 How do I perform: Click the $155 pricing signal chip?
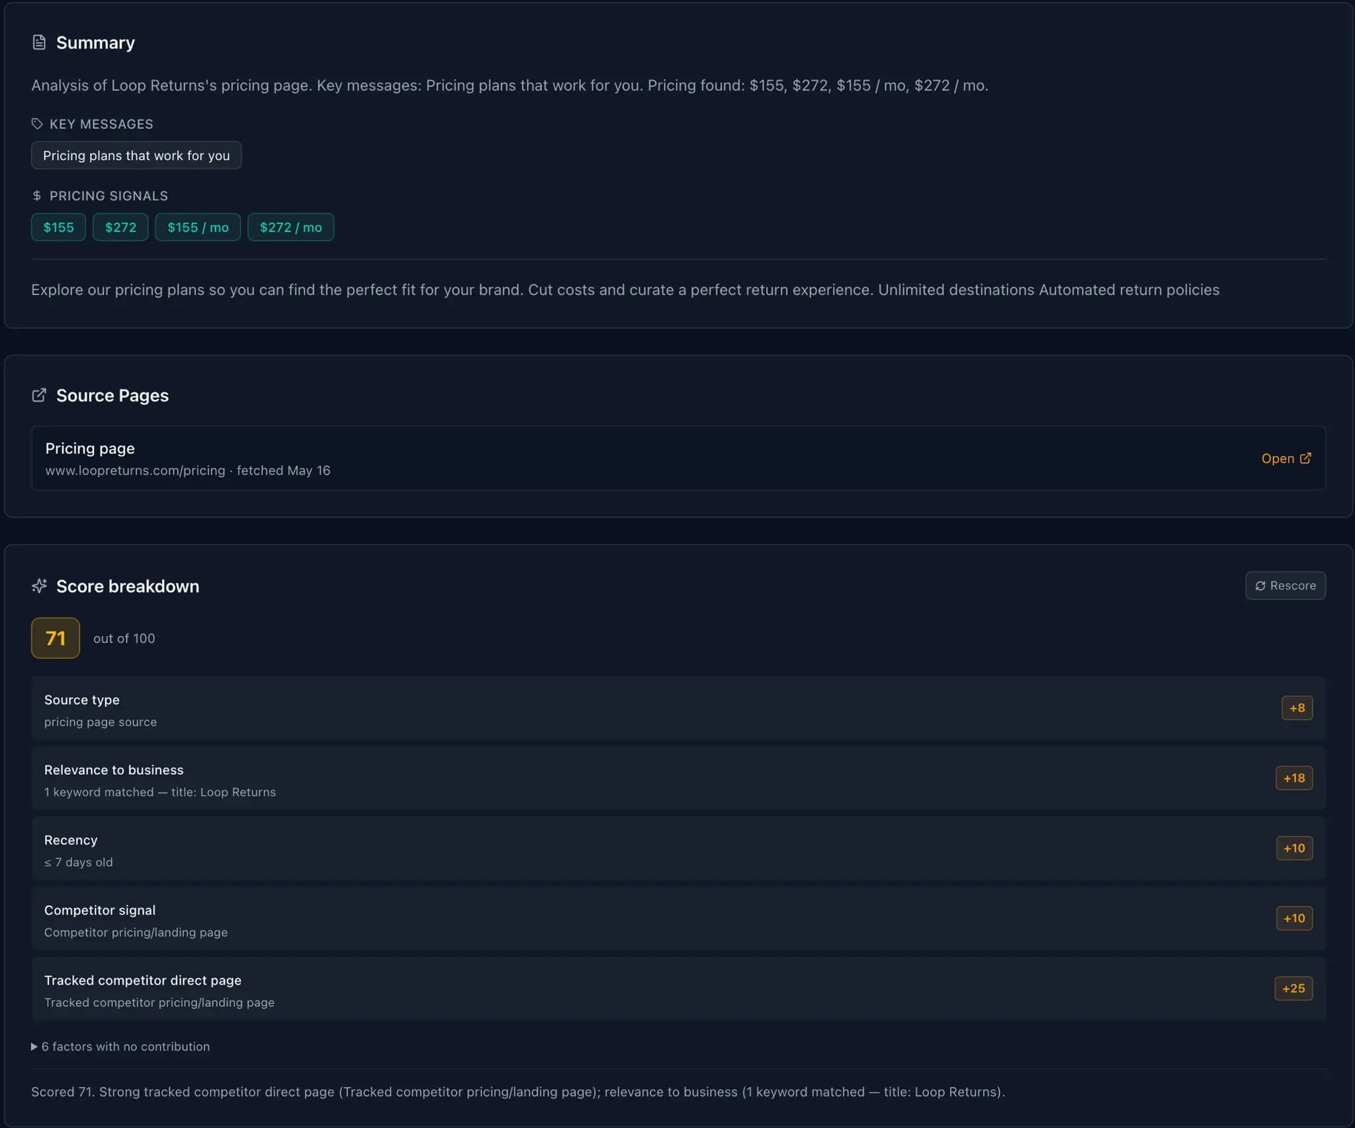tap(58, 227)
